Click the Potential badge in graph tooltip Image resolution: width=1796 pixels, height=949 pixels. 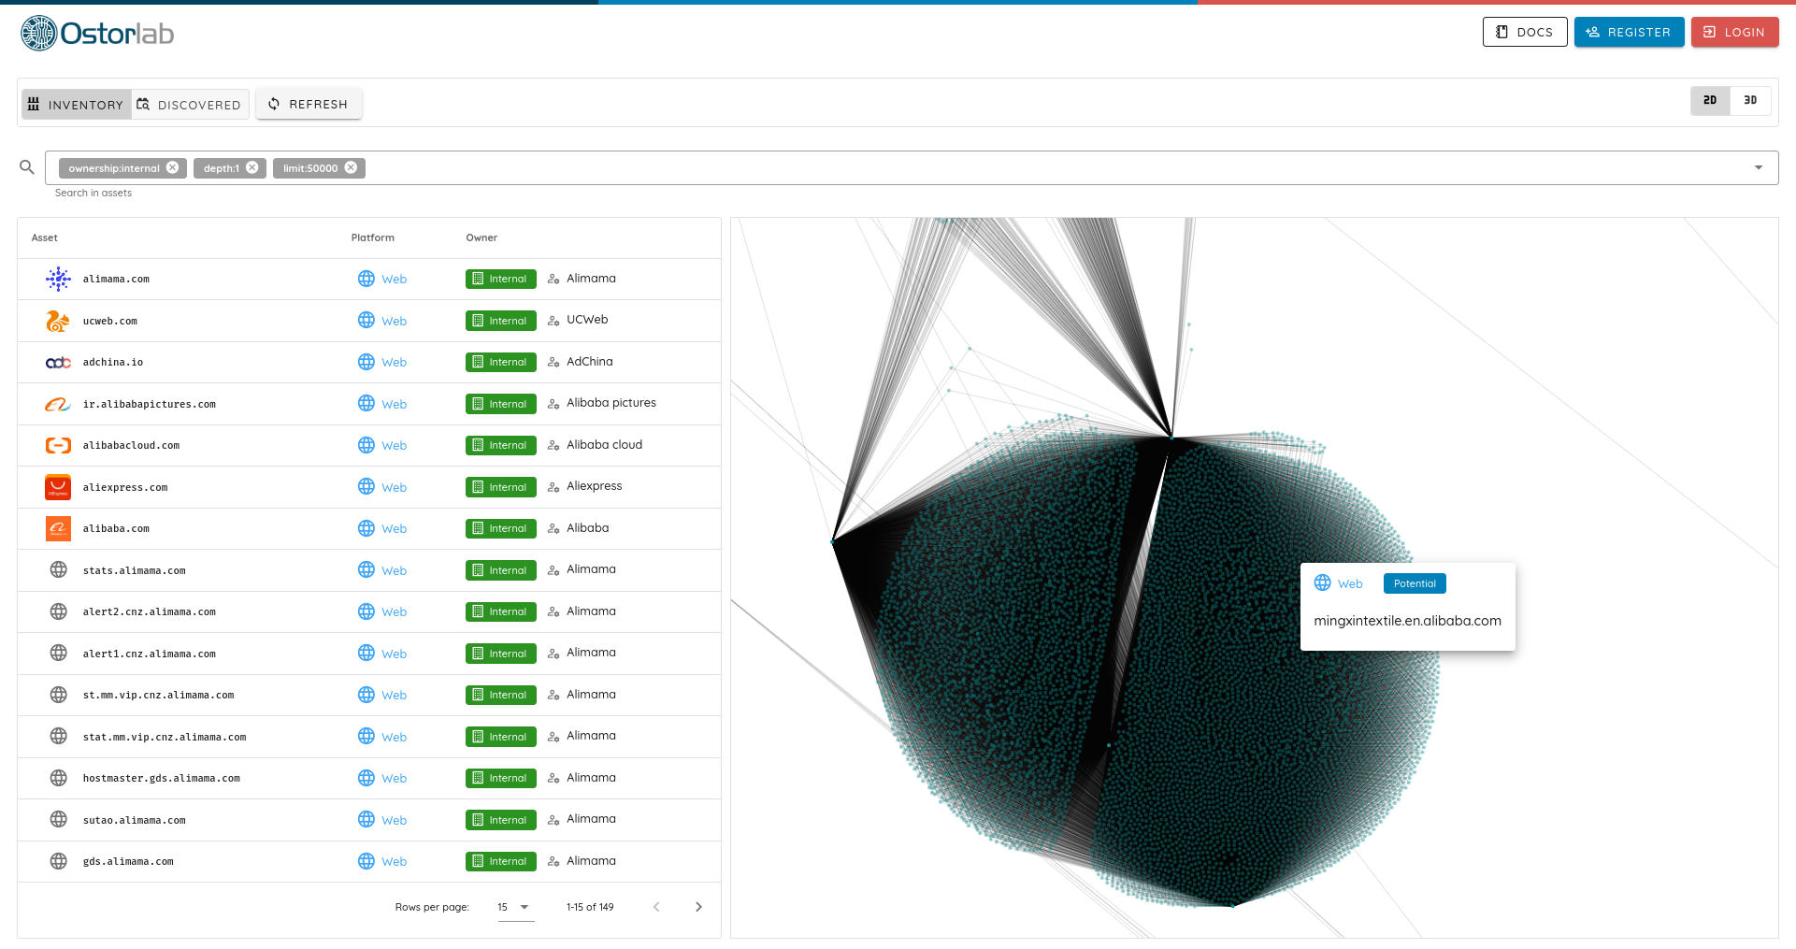(1414, 583)
